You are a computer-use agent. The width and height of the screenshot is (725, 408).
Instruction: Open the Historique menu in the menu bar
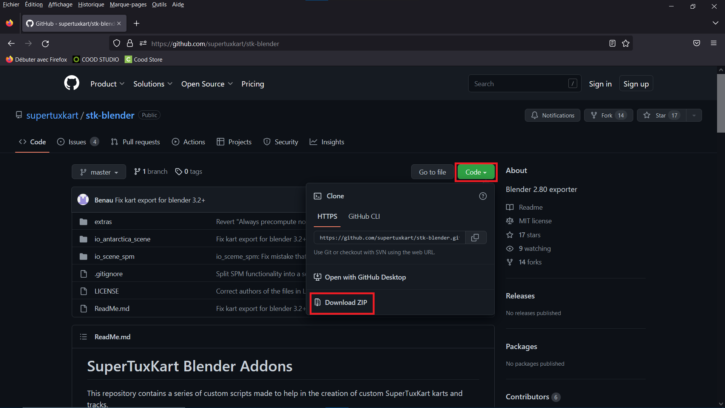click(91, 5)
